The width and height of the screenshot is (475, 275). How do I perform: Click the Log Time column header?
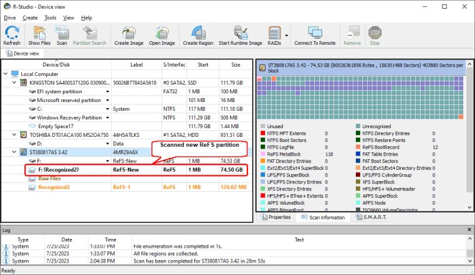coord(110,240)
